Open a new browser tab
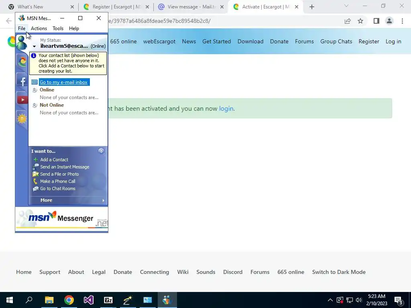 pyautogui.click(x=311, y=7)
